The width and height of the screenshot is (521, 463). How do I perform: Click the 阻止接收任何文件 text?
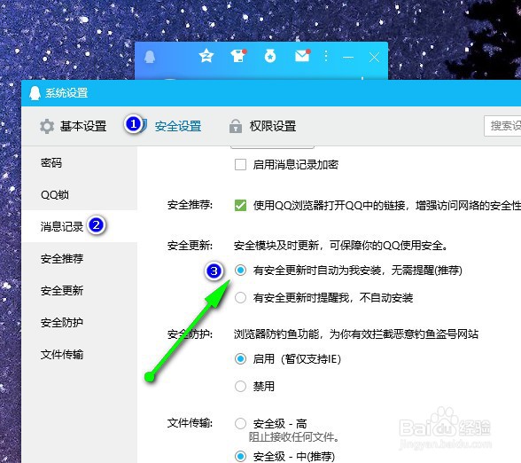(x=294, y=437)
